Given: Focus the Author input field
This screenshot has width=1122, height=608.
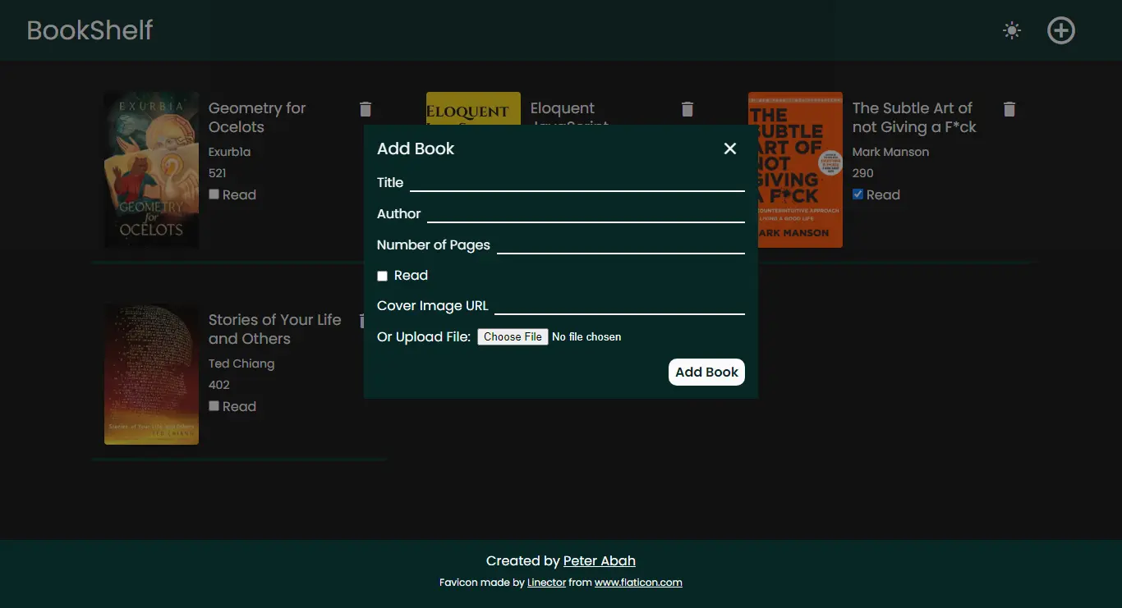Looking at the screenshot, I should (586, 213).
